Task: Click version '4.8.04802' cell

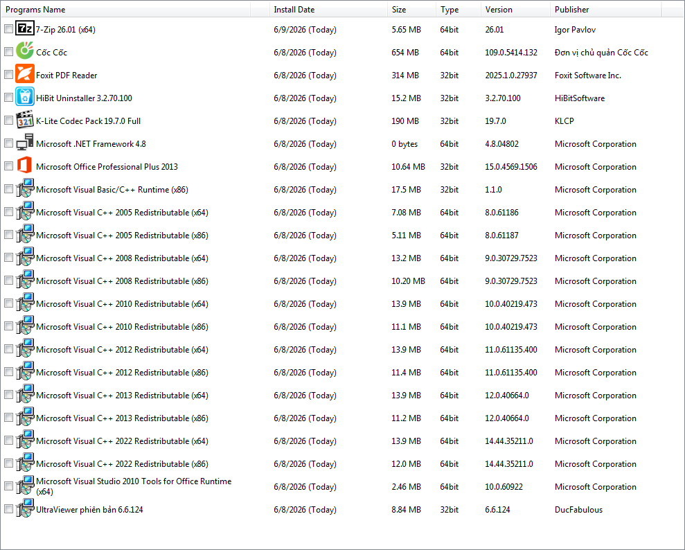Action: [501, 143]
